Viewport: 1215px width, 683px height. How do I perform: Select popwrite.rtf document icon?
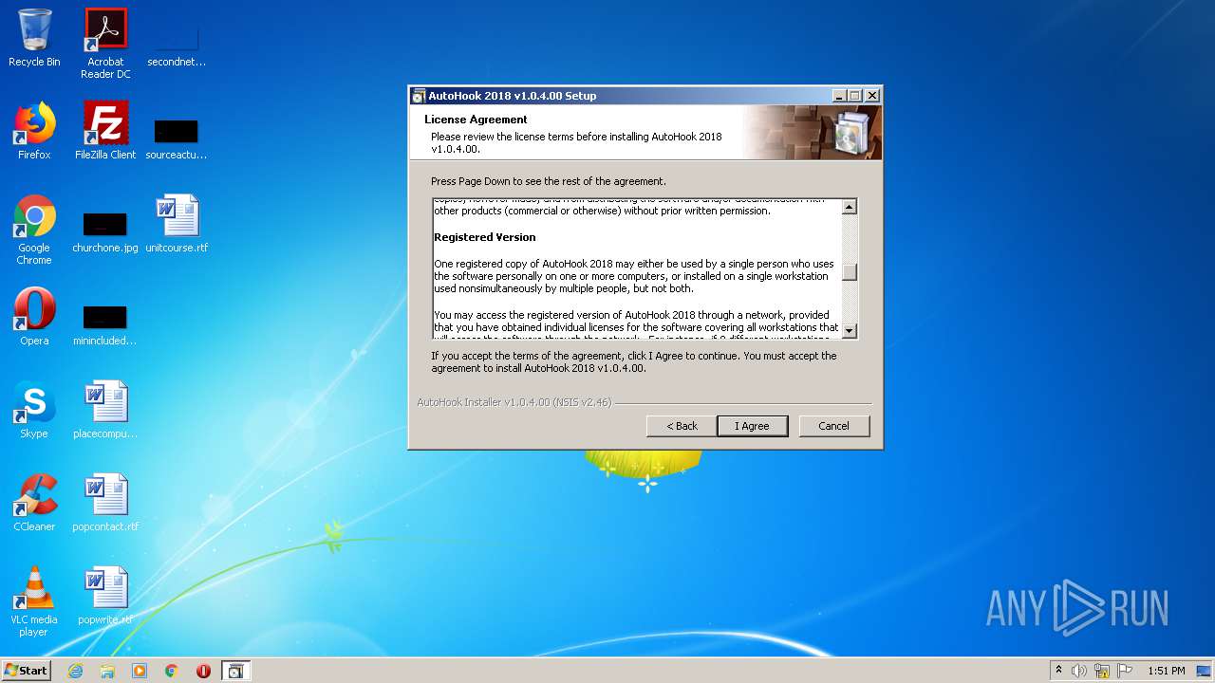[105, 596]
